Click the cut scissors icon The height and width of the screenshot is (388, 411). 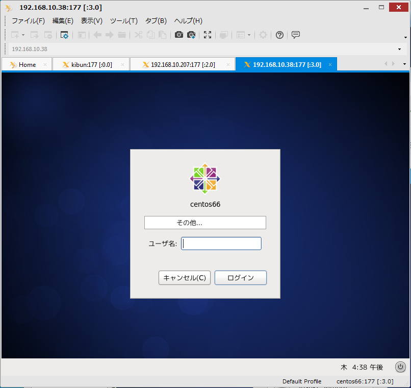[x=138, y=35]
